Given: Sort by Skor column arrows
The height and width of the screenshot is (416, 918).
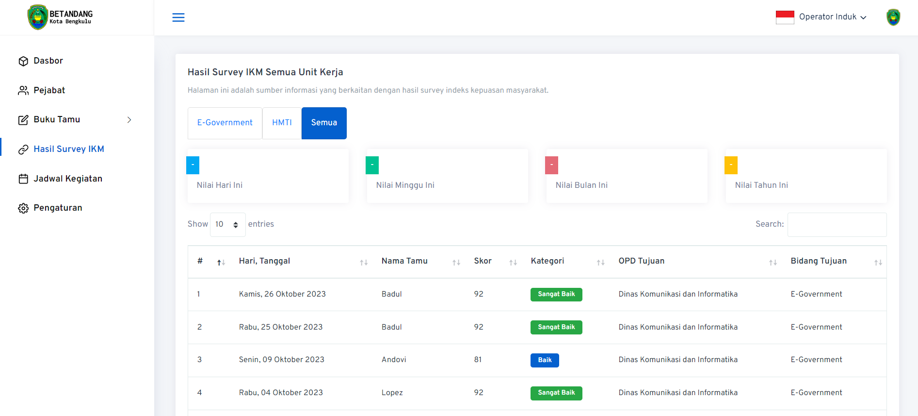Looking at the screenshot, I should point(513,263).
